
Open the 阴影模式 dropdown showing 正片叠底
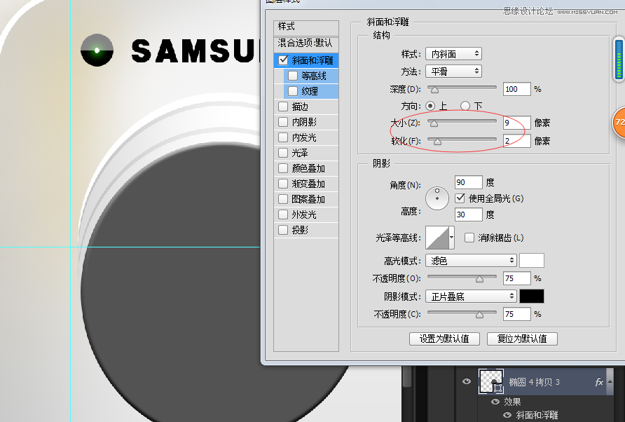(471, 297)
